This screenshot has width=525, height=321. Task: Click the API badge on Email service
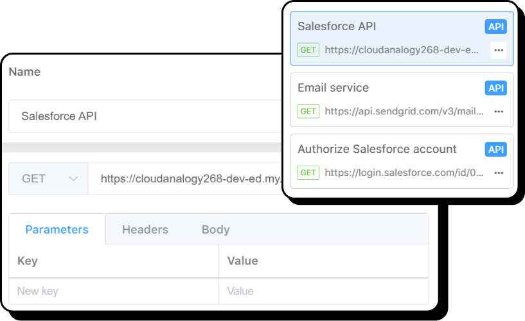click(x=495, y=88)
